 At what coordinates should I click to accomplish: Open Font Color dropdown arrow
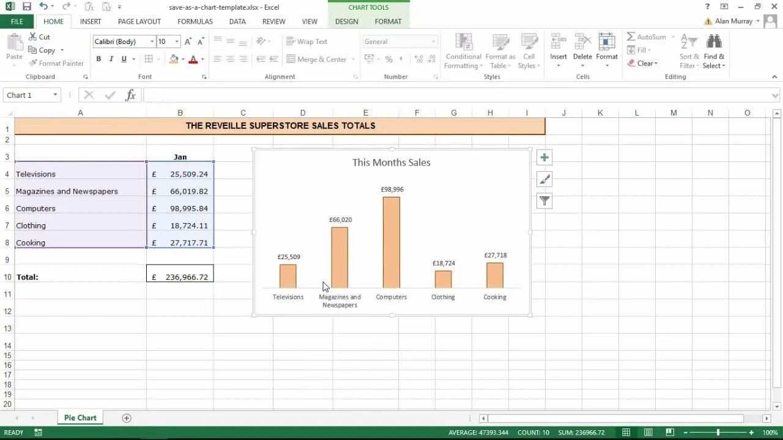click(202, 59)
